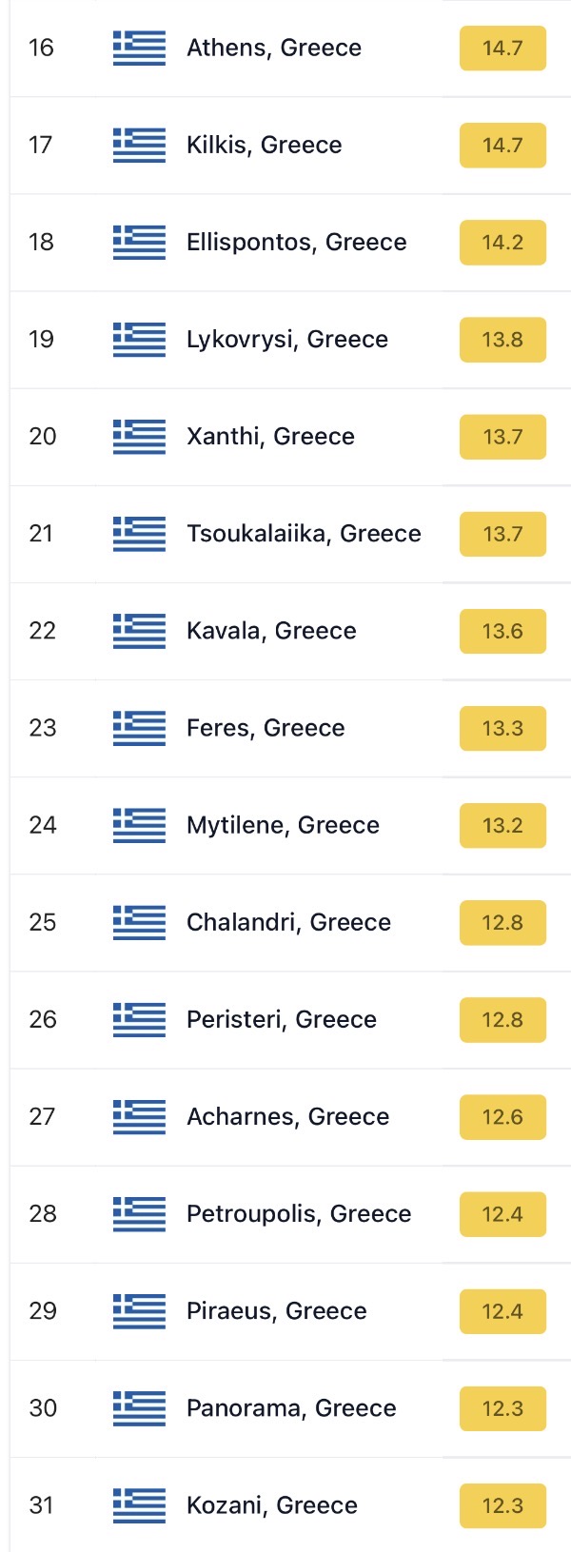Click the 12.6 badge in Acharnes row
Screen dimensions: 571x1552
click(x=502, y=1116)
